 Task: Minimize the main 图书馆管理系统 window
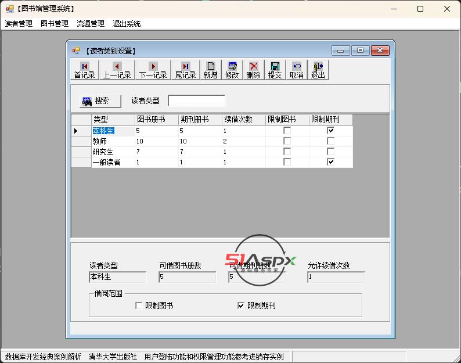pyautogui.click(x=394, y=9)
